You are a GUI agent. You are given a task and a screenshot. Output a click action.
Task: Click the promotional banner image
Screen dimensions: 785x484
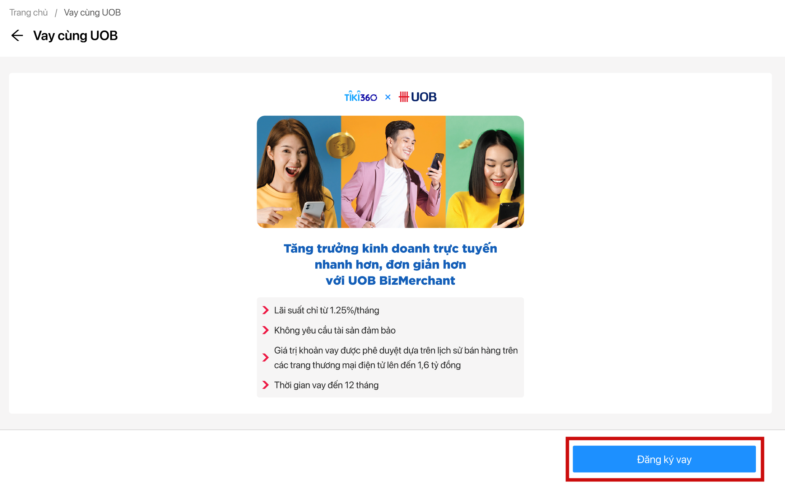tap(390, 172)
